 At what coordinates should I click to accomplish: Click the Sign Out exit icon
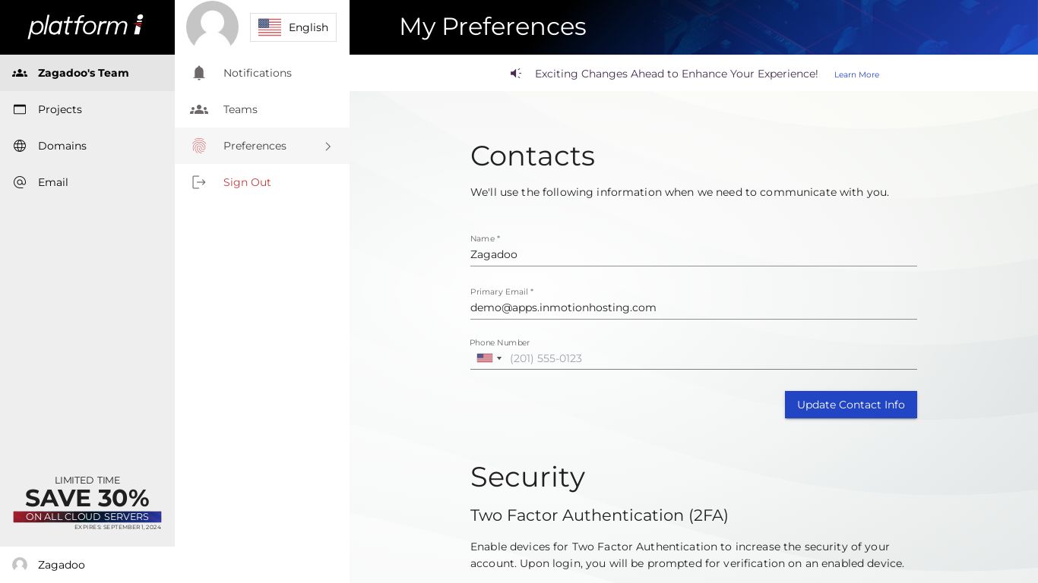point(199,182)
